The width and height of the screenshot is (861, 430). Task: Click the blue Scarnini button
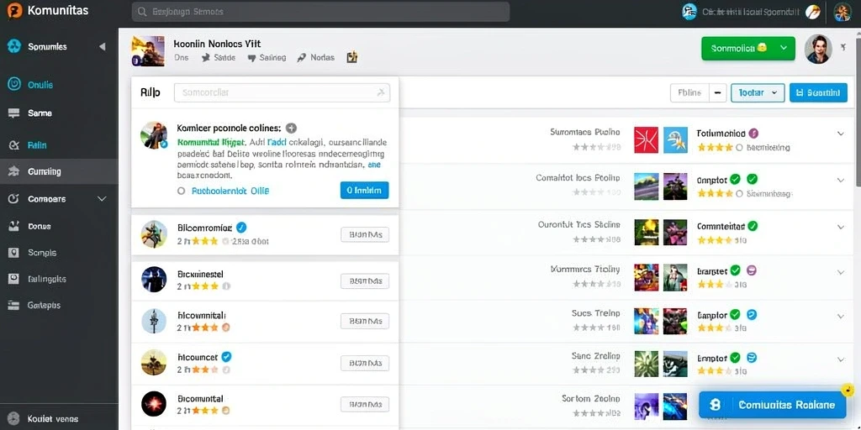point(818,92)
